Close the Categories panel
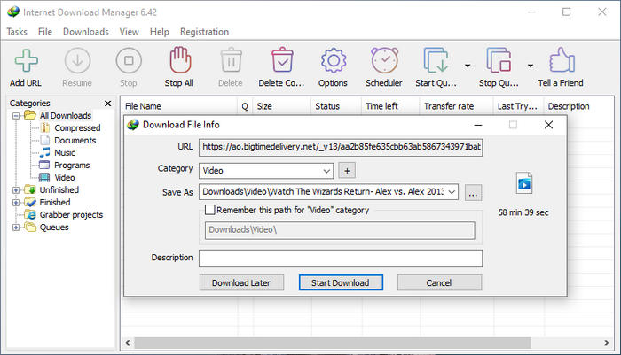The image size is (621, 355). (x=107, y=104)
